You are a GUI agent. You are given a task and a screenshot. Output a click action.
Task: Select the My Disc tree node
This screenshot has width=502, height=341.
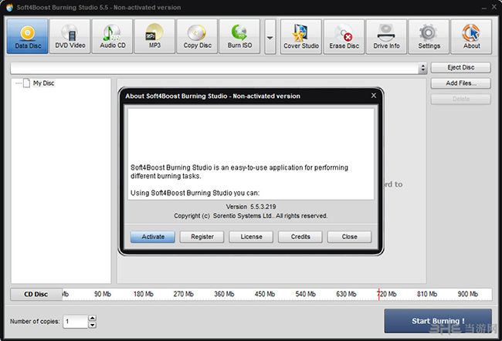[43, 83]
